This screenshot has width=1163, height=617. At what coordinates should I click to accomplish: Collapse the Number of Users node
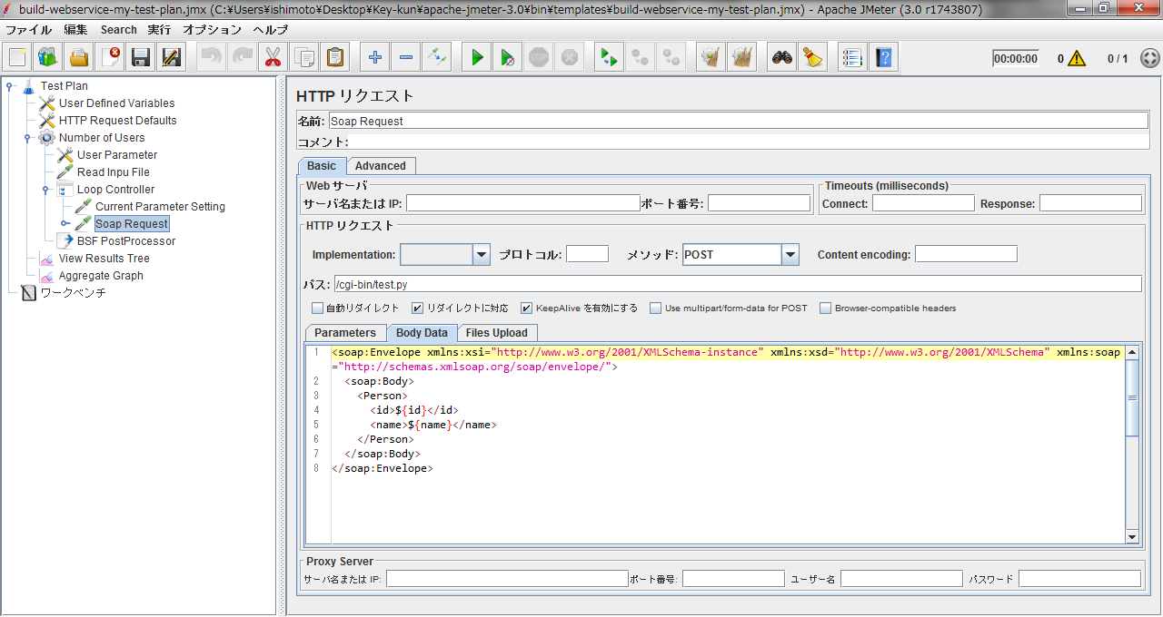[27, 138]
